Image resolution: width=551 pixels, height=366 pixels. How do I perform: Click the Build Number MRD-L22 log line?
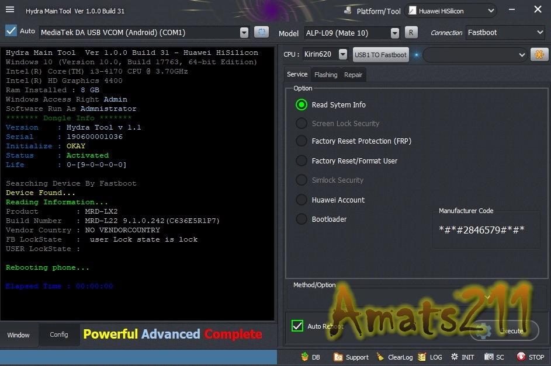pyautogui.click(x=112, y=221)
